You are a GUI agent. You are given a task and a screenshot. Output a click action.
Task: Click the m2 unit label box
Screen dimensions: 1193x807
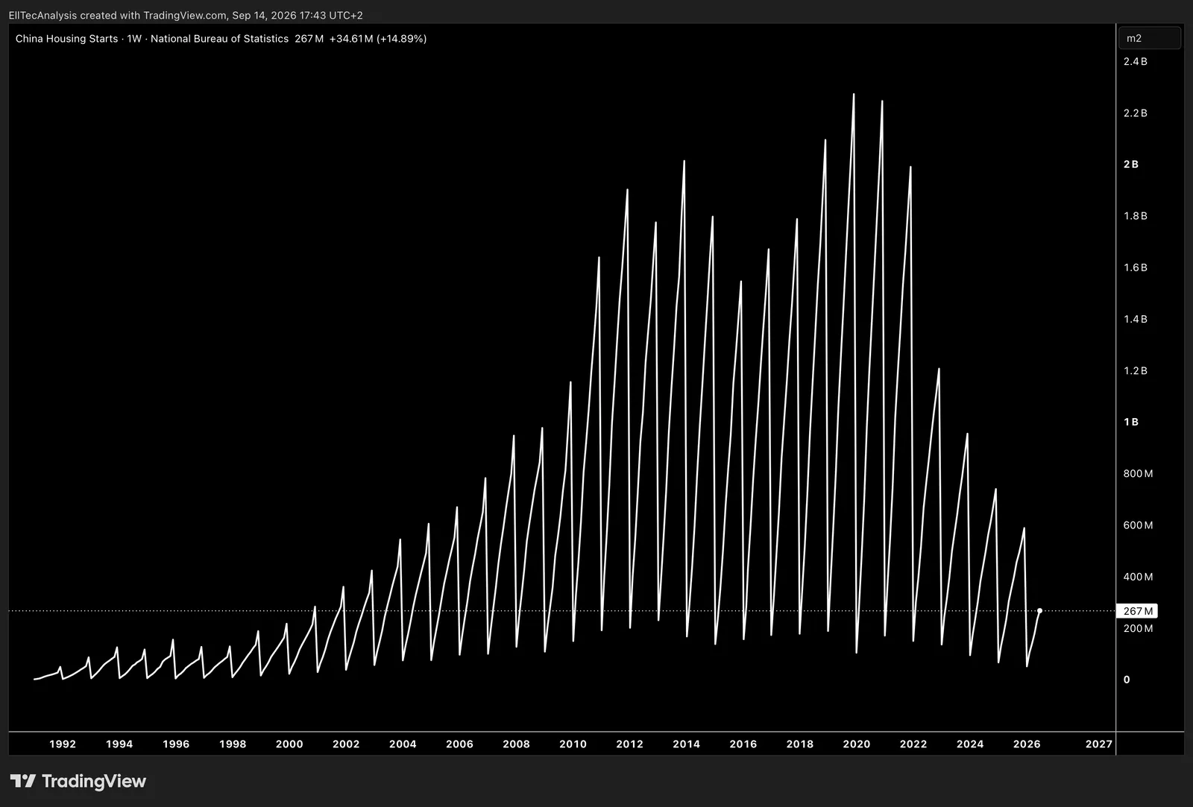[1149, 38]
